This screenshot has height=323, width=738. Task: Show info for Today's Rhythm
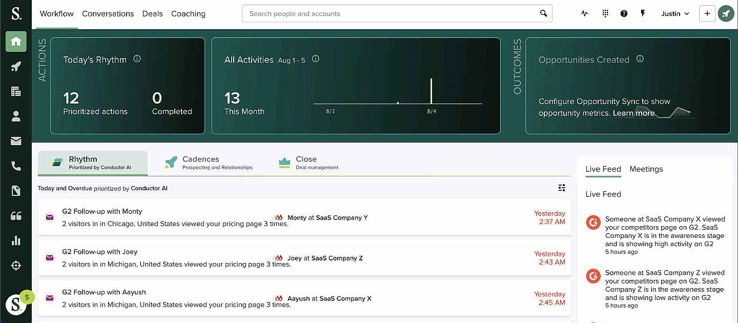pyautogui.click(x=137, y=59)
